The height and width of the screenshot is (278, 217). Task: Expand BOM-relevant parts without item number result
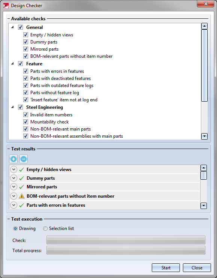point(13,196)
